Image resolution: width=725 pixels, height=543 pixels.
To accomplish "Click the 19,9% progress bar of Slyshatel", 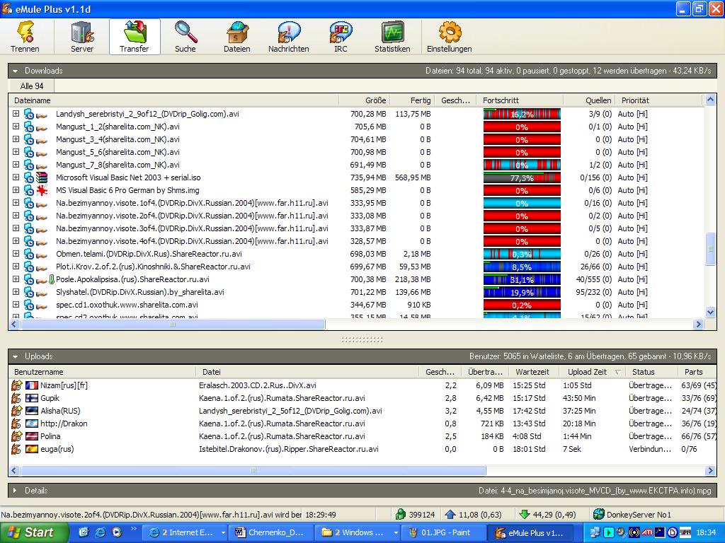I will tap(522, 292).
